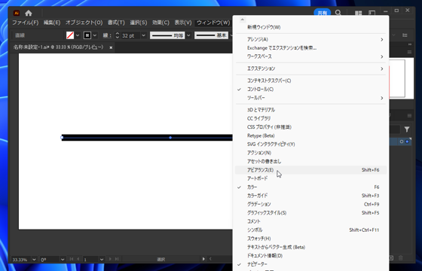
Task: Click the fill color swatch with red slash
Action: coord(70,35)
